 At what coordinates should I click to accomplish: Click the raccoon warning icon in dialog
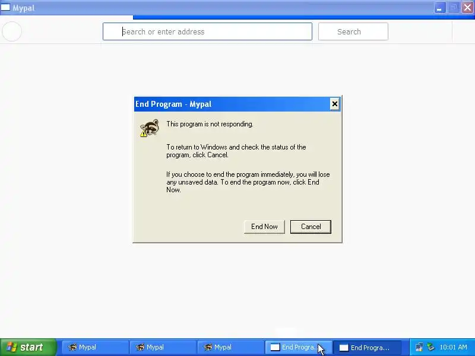(150, 128)
